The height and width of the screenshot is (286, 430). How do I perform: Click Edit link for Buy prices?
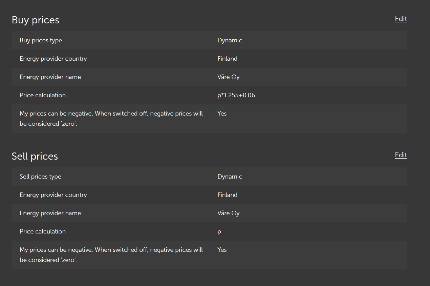pos(401,19)
